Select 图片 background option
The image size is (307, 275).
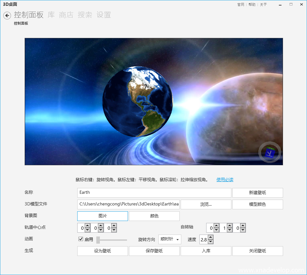(102, 216)
